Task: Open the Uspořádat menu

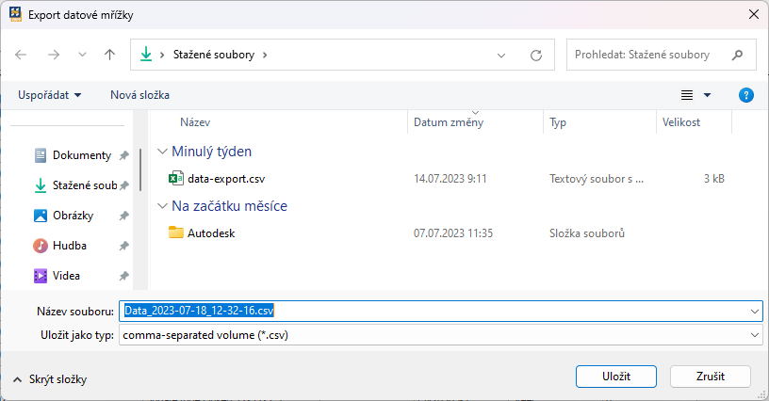Action: point(49,95)
